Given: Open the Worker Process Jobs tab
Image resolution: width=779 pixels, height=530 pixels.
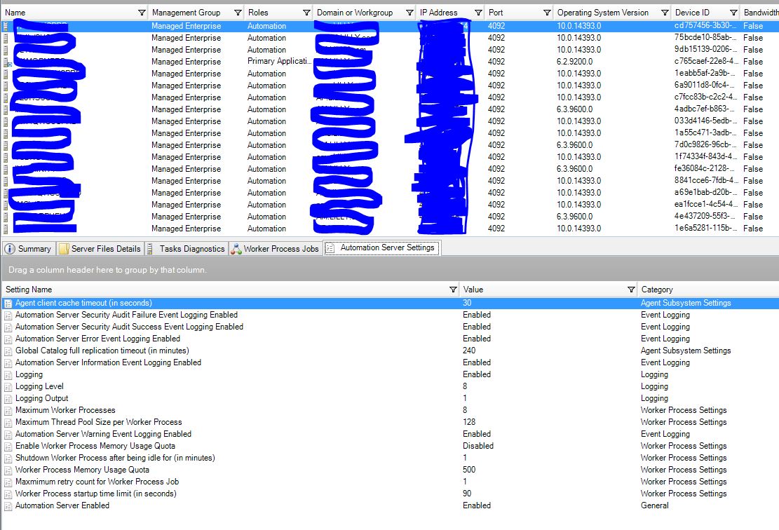Looking at the screenshot, I should click(276, 249).
